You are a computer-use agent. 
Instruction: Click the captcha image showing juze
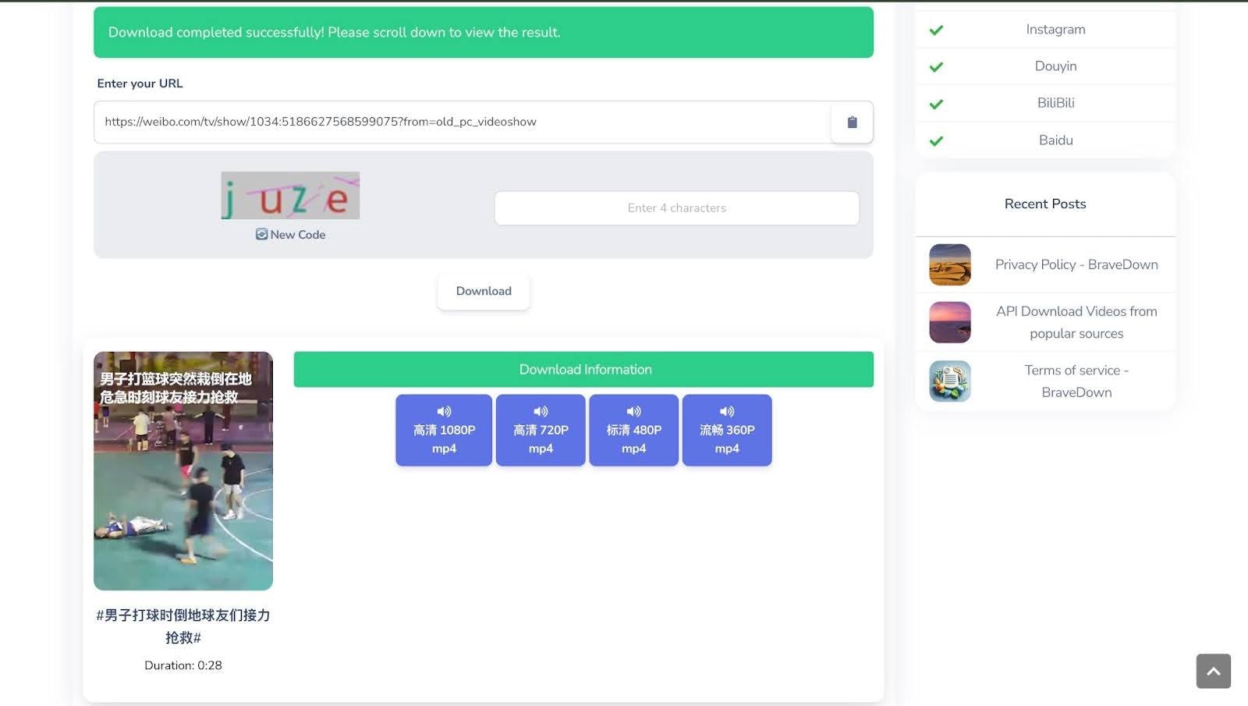tap(290, 195)
